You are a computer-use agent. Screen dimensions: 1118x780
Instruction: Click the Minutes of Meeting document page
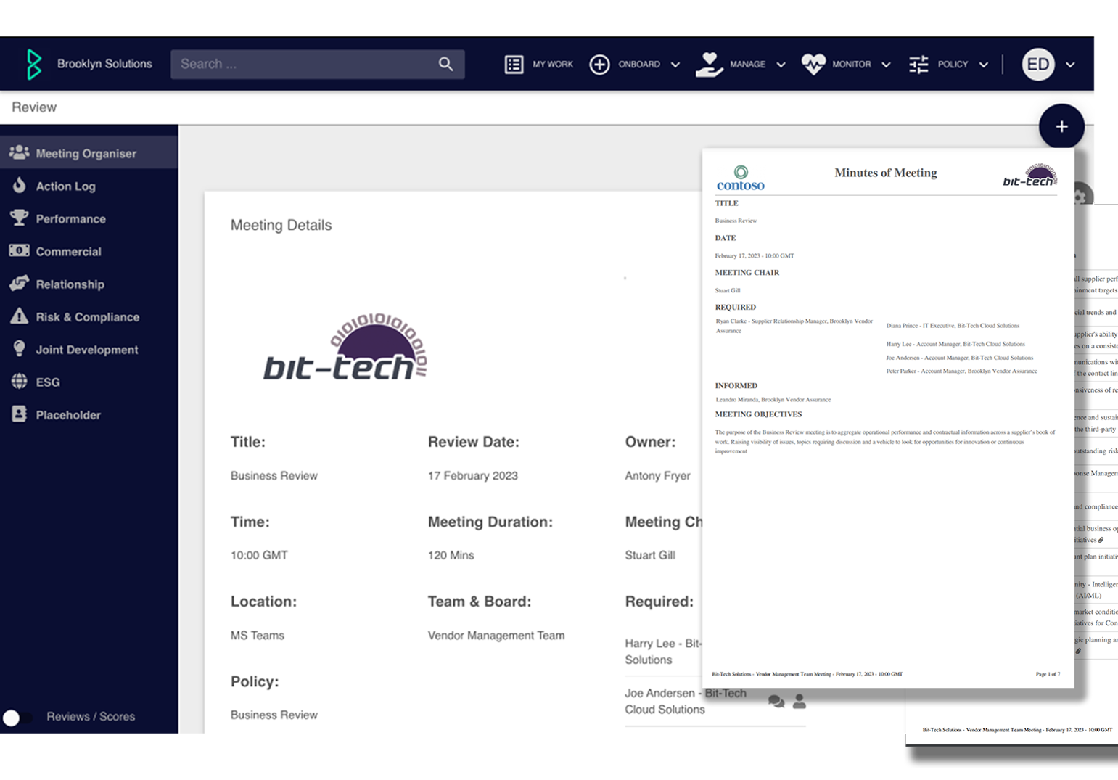888,418
